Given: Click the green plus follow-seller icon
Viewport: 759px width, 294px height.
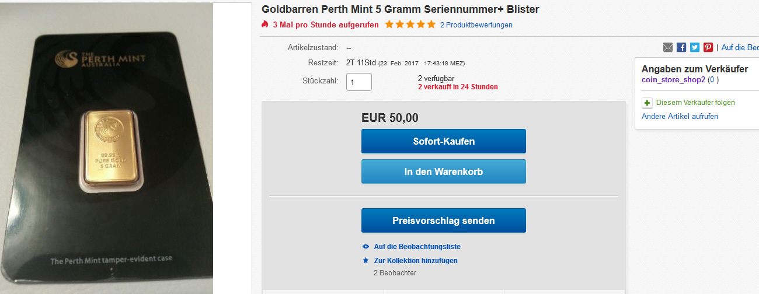Looking at the screenshot, I should point(647,103).
